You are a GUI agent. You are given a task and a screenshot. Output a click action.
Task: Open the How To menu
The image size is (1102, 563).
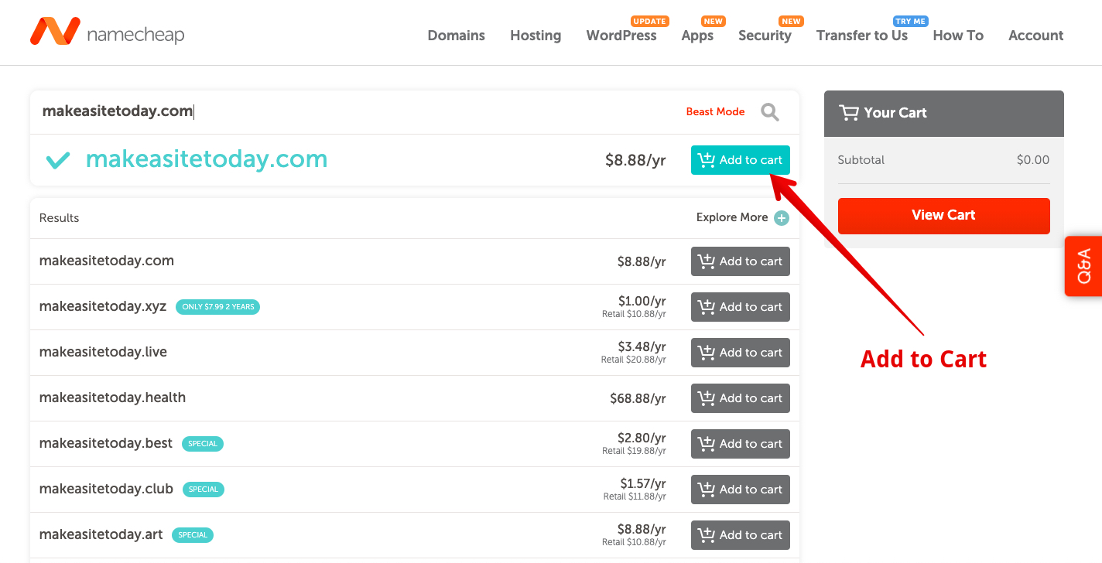tap(958, 36)
